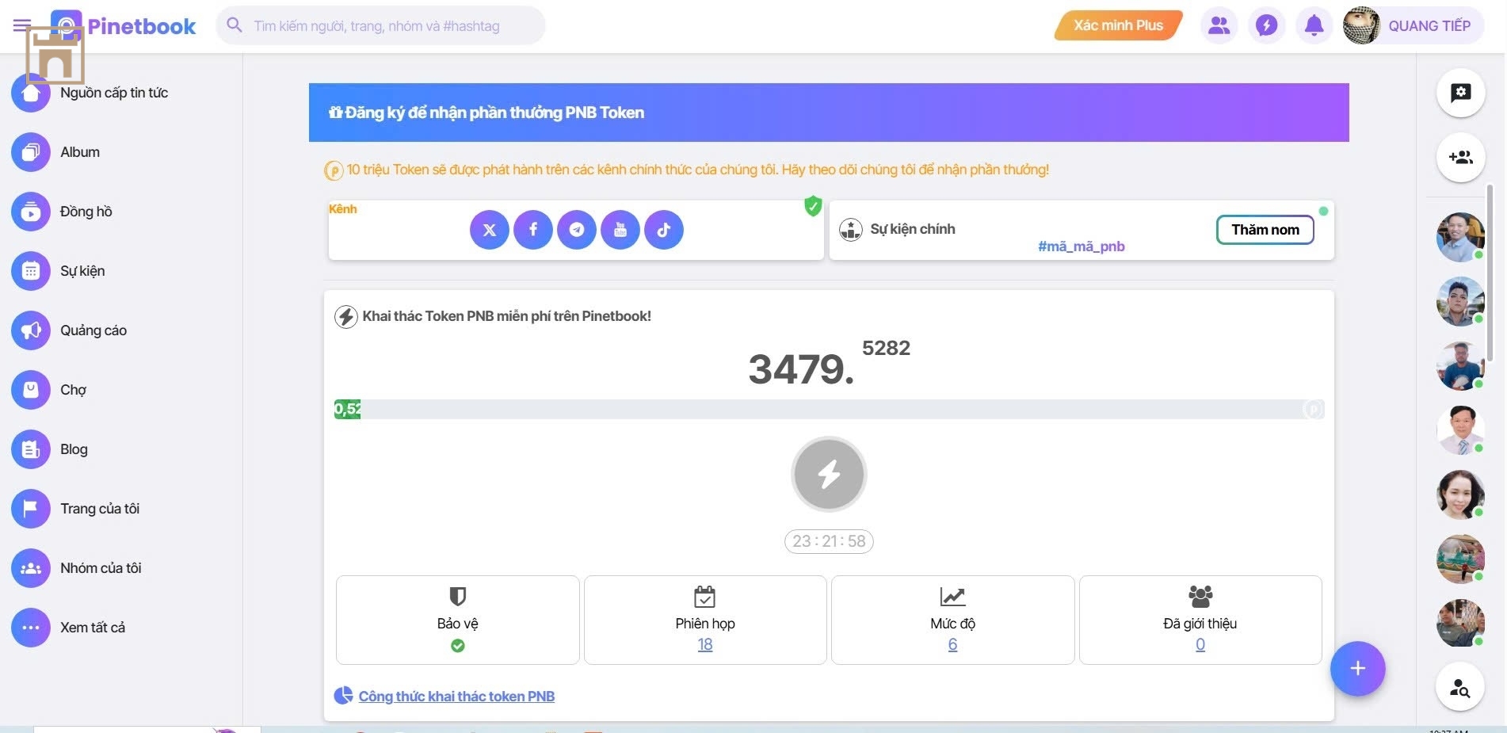Viewport: 1507px width, 733px height.
Task: Click the lightning bolt icon in header
Action: pos(1266,25)
